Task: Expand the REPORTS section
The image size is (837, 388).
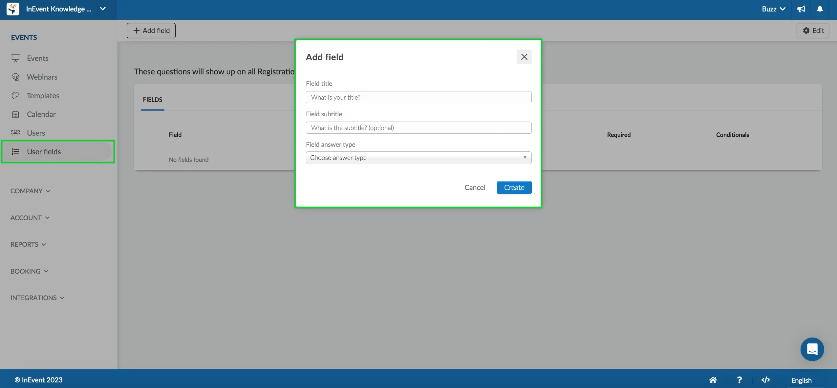Action: coord(28,245)
